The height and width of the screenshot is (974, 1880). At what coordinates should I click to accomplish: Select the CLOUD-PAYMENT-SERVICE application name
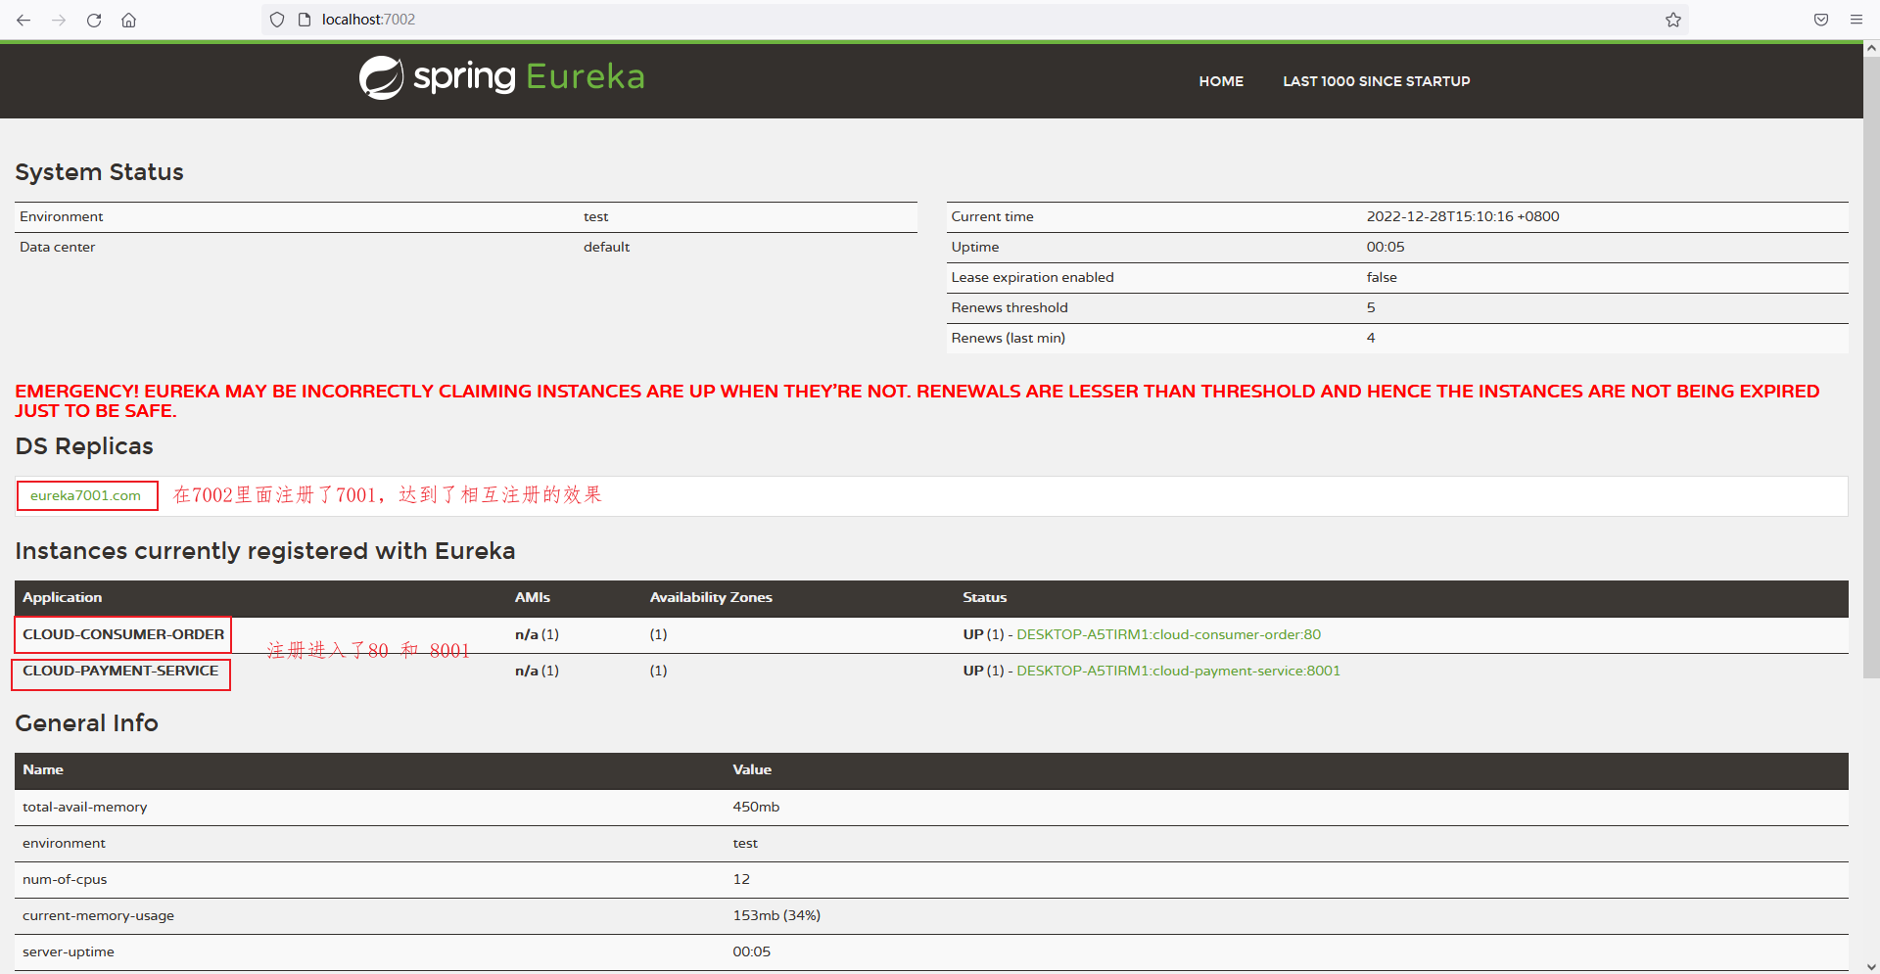tap(120, 671)
